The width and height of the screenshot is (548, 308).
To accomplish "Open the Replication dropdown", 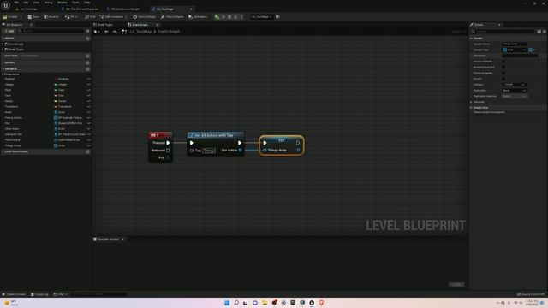I will coord(515,91).
